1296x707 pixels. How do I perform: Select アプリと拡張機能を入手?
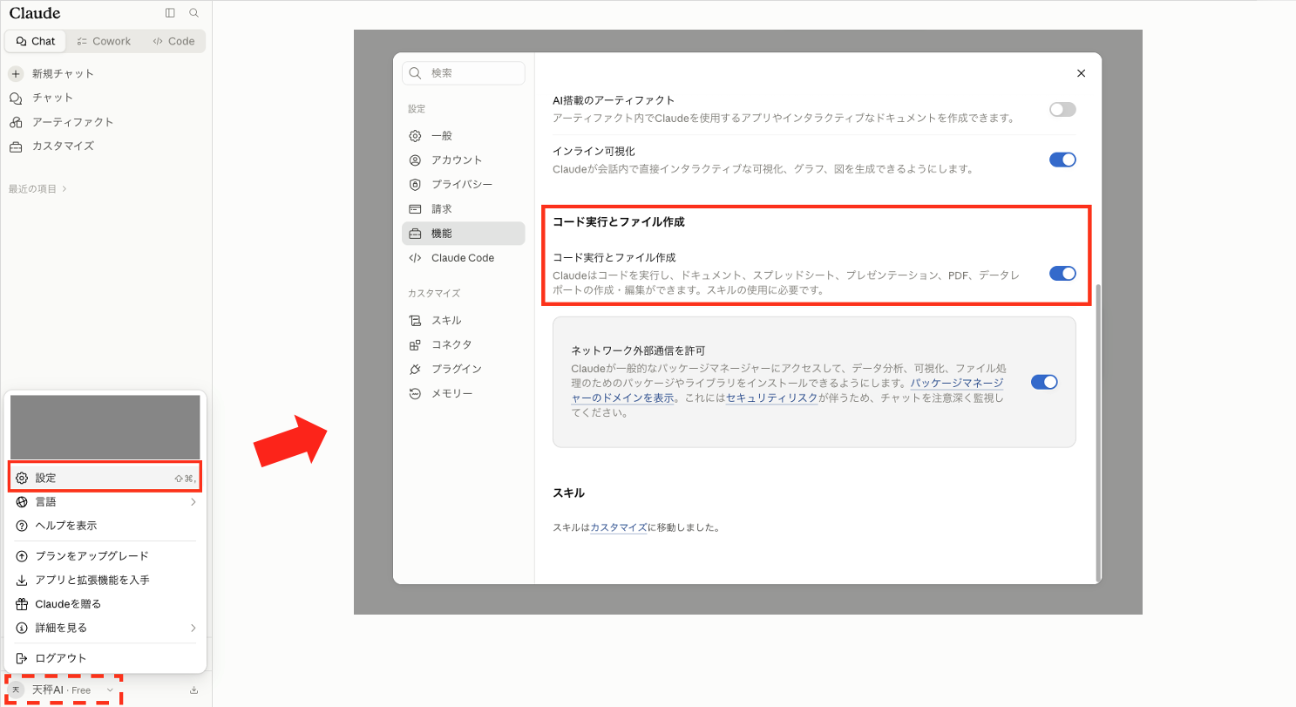coord(105,580)
